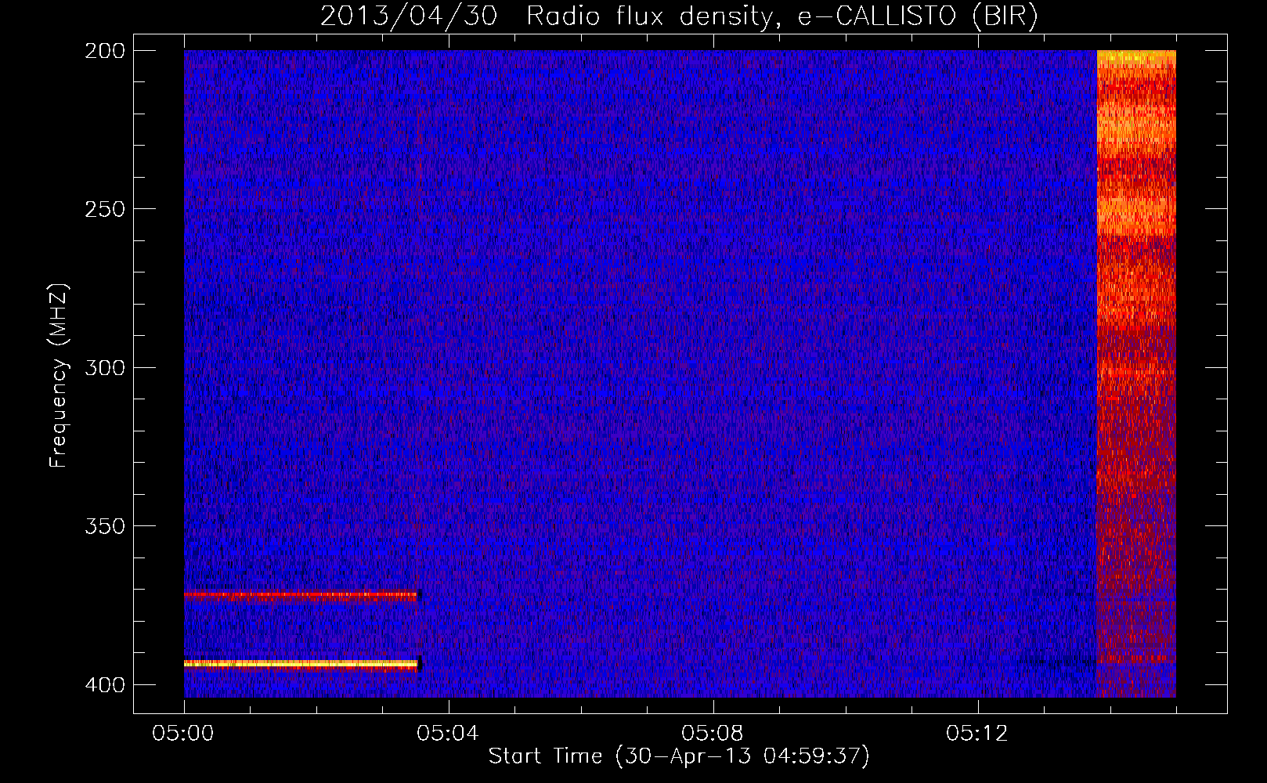This screenshot has width=1267, height=783.
Task: Click the 250 frequency tick label
Action: point(104,209)
